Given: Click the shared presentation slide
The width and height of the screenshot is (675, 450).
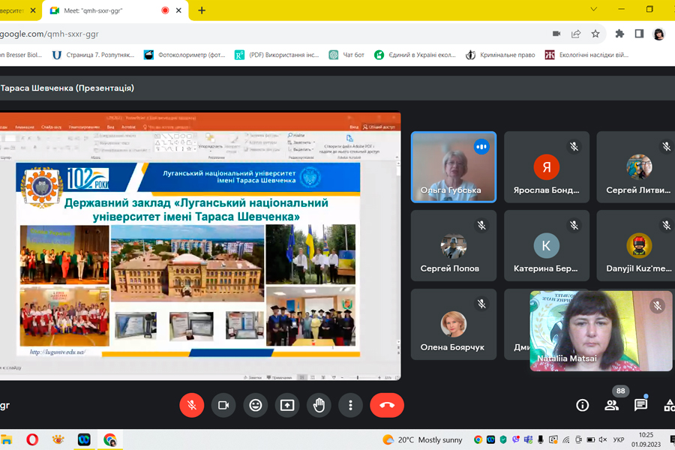Looking at the screenshot, I should coord(188,259).
